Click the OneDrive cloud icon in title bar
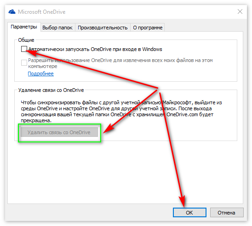The height and width of the screenshot is (226, 252). click(12, 12)
